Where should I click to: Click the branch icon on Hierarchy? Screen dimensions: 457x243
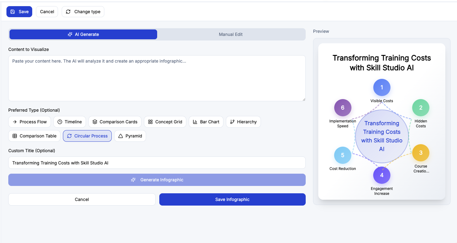[x=232, y=122]
